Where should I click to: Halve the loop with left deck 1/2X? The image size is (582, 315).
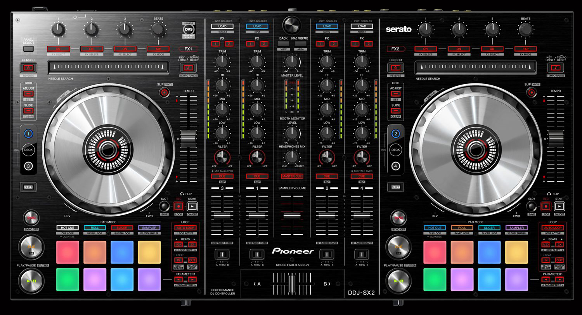(179, 244)
